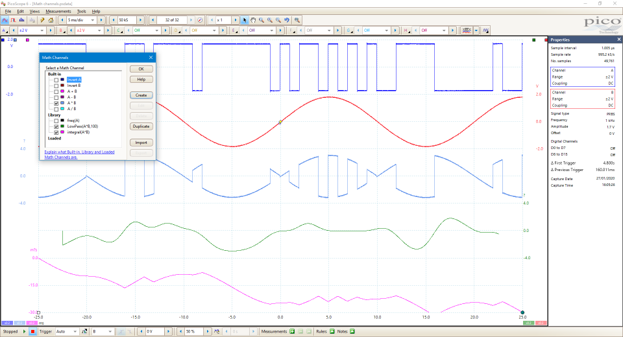Click the trigger threshold 0 V field
Screen dimensions: 623x337
click(154, 331)
